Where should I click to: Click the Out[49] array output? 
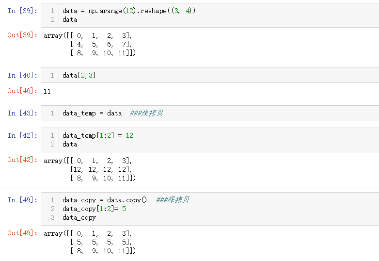point(90,242)
